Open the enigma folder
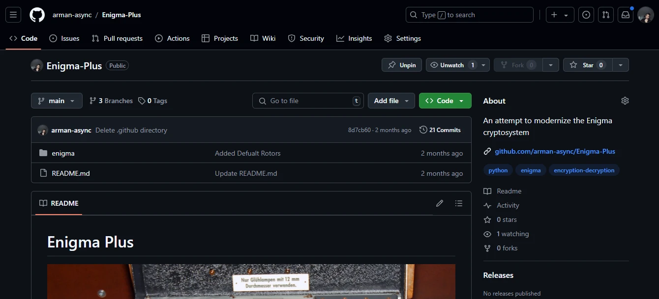Viewport: 659px width, 299px height. 63,153
